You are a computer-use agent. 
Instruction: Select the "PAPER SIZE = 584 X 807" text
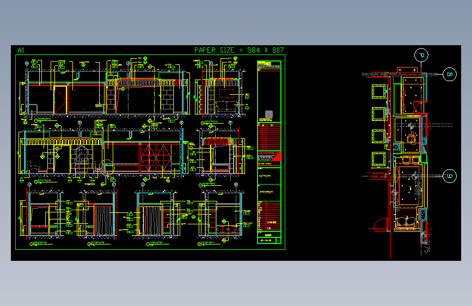239,50
